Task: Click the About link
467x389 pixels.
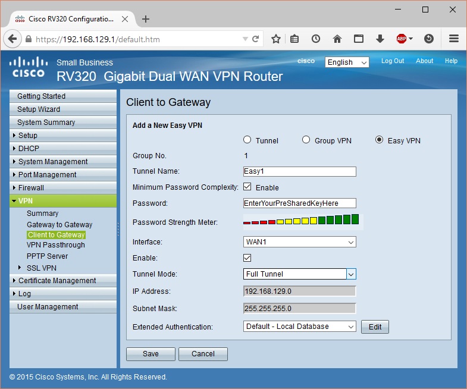Action: (424, 61)
